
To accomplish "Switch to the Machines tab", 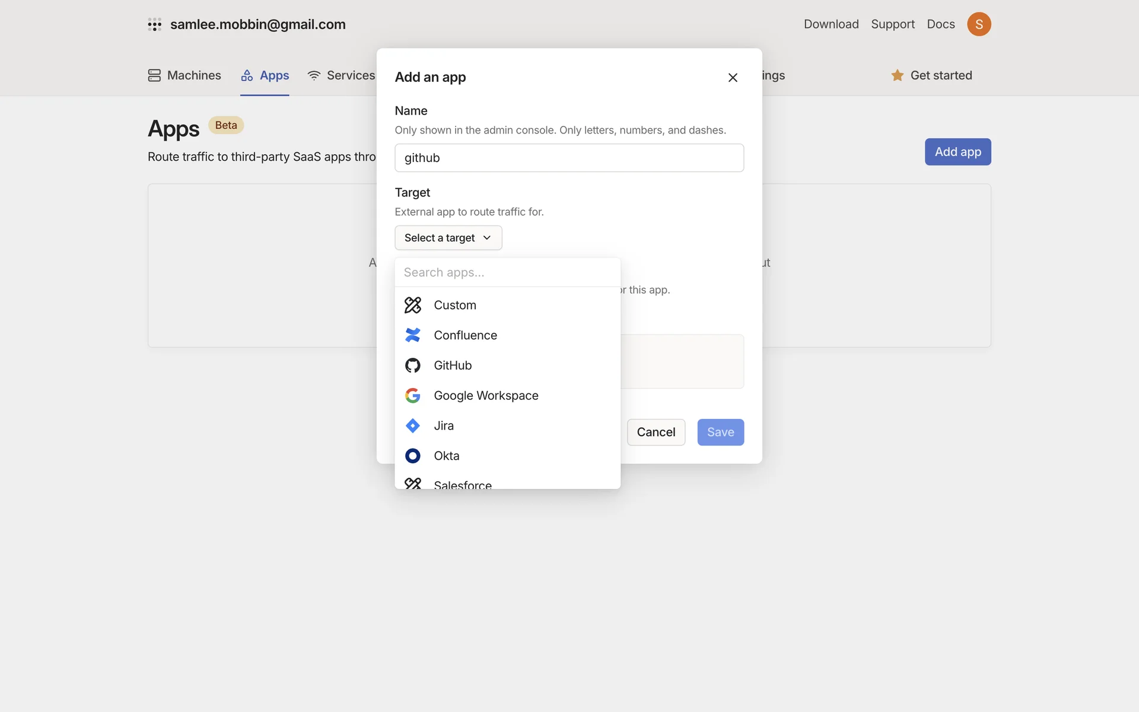I will tap(184, 75).
